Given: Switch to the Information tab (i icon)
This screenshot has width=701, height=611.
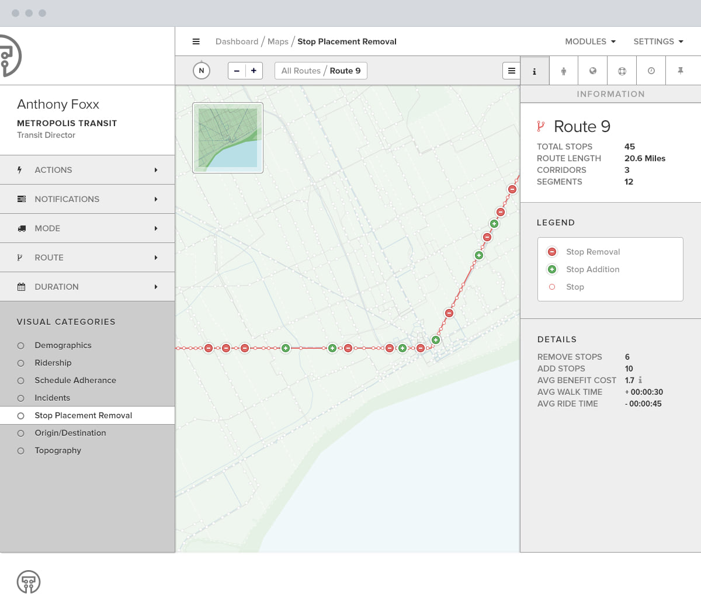Looking at the screenshot, I should 535,71.
